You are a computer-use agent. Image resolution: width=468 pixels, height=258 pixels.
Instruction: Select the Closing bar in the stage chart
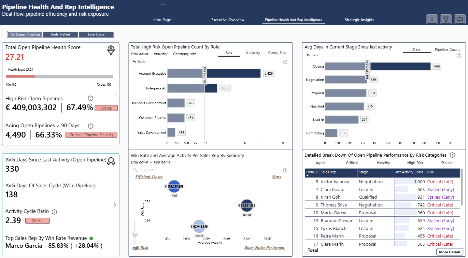(x=378, y=66)
